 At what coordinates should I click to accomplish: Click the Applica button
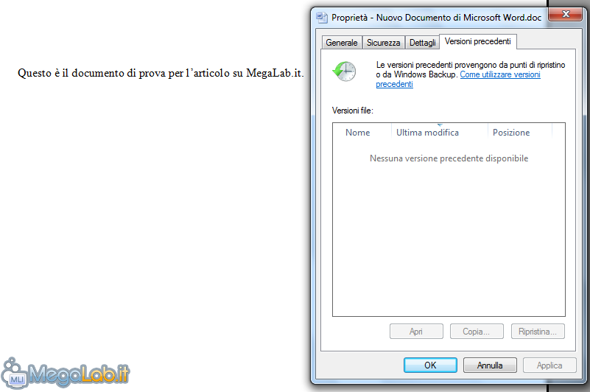point(549,365)
